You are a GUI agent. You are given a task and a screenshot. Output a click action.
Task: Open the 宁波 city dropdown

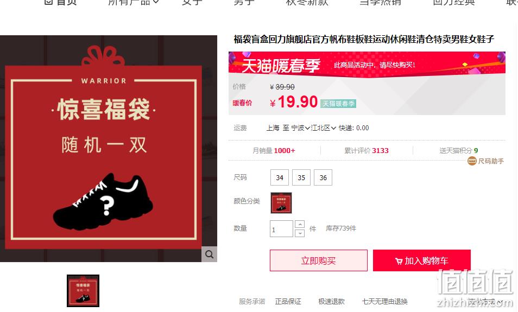pyautogui.click(x=301, y=128)
